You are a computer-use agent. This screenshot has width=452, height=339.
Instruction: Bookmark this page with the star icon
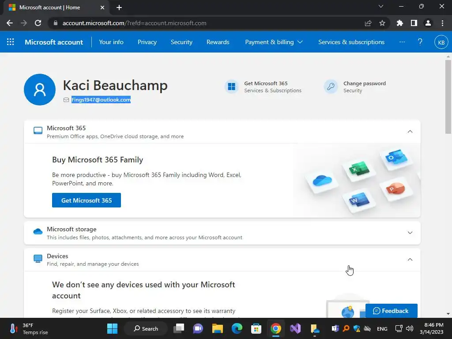382,23
